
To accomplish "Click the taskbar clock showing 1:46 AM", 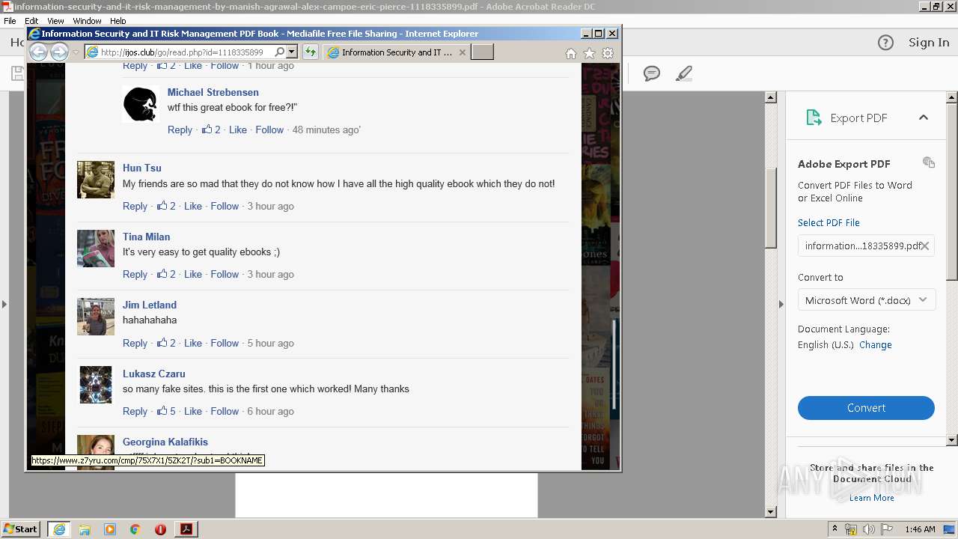I will pyautogui.click(x=920, y=529).
